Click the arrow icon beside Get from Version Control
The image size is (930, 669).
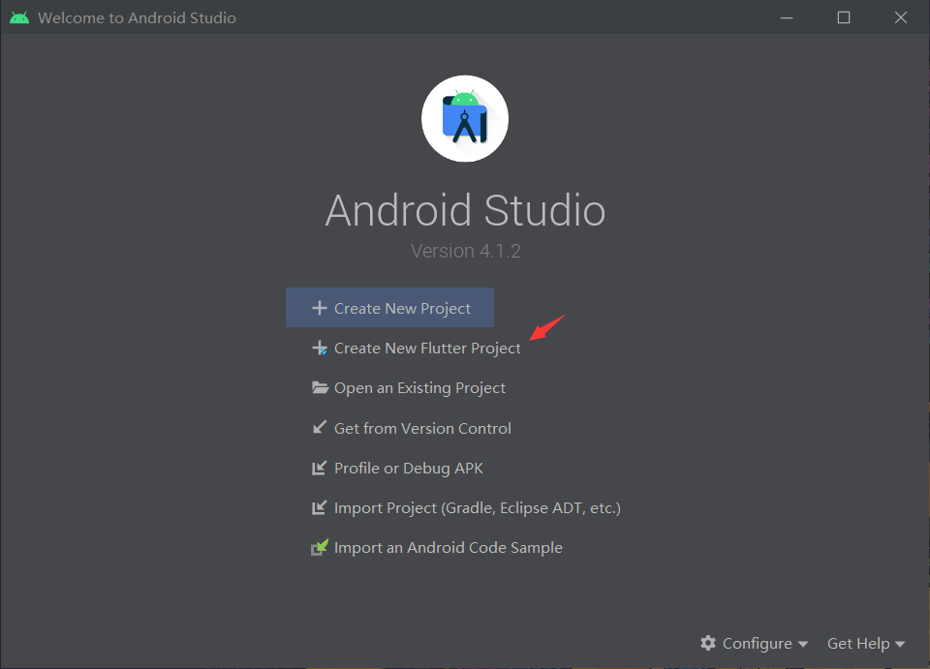[x=320, y=427]
